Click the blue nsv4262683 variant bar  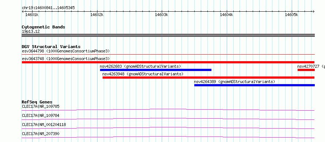coord(156,70)
